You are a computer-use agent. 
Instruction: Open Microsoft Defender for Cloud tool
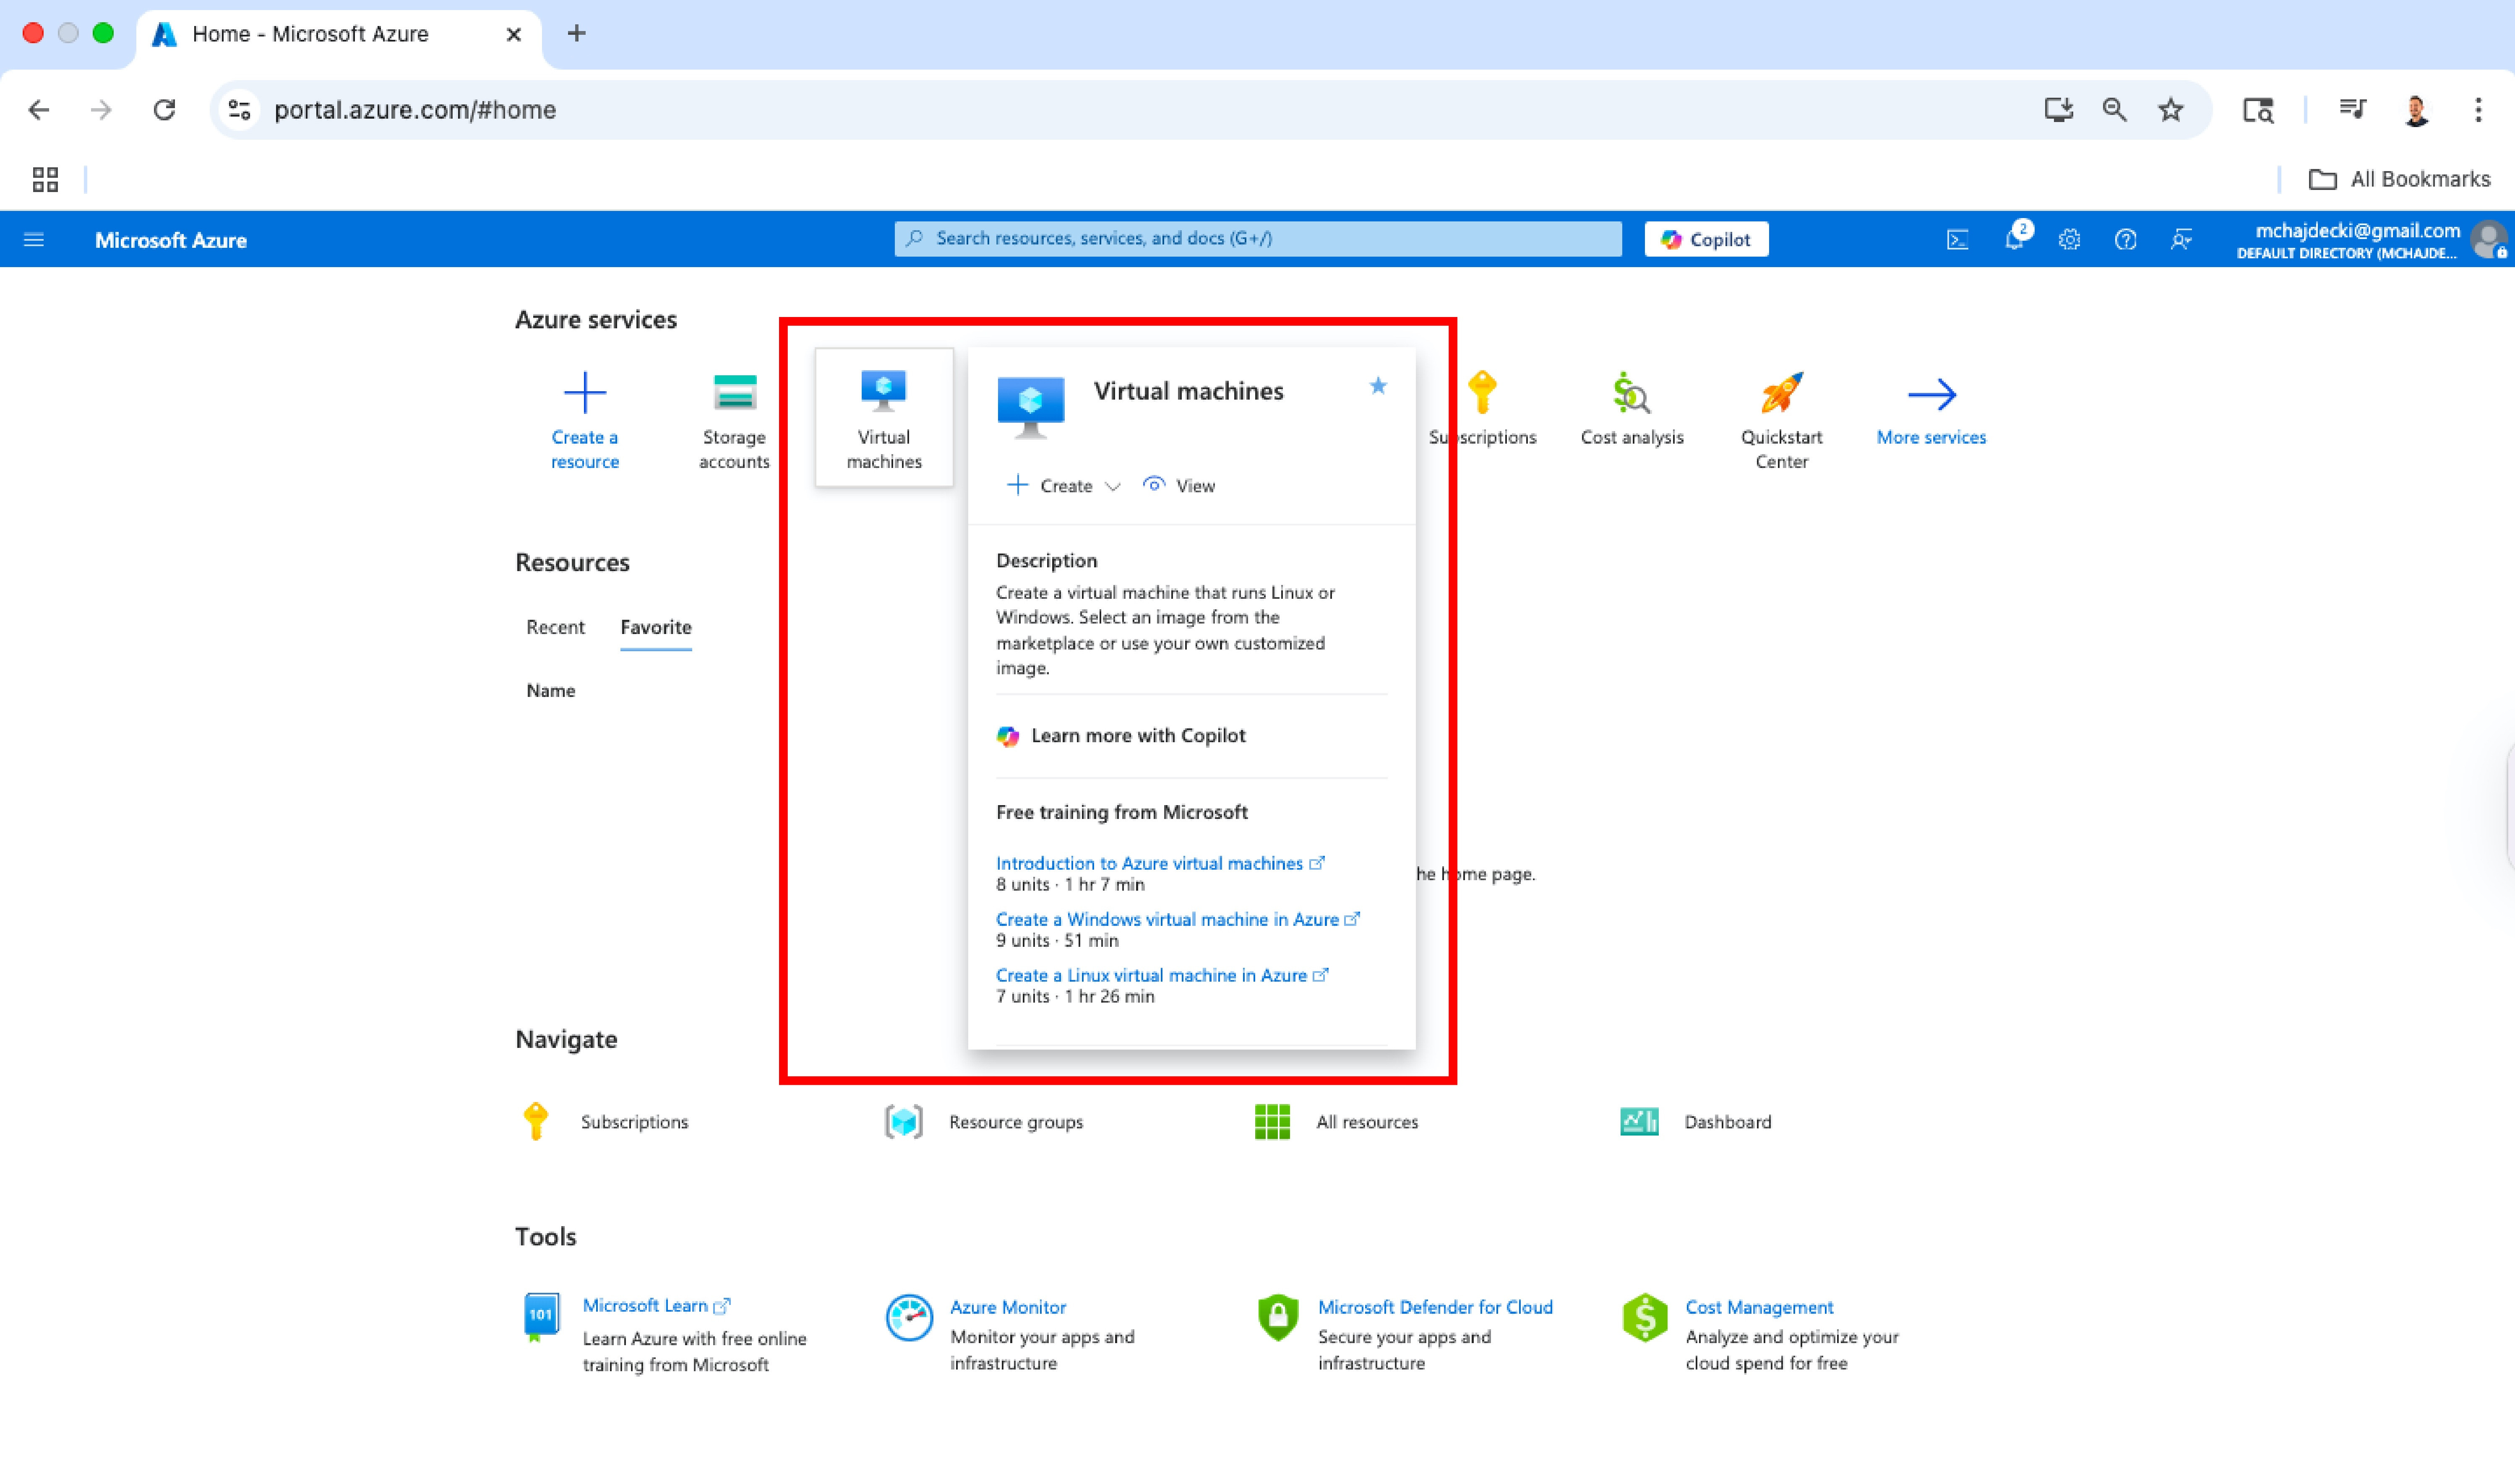[x=1435, y=1307]
